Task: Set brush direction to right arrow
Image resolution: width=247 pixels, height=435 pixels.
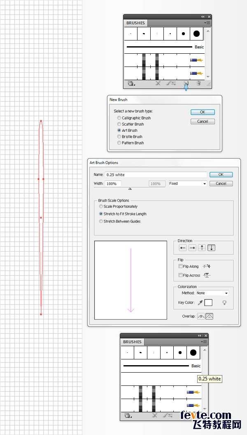Action: point(192,248)
